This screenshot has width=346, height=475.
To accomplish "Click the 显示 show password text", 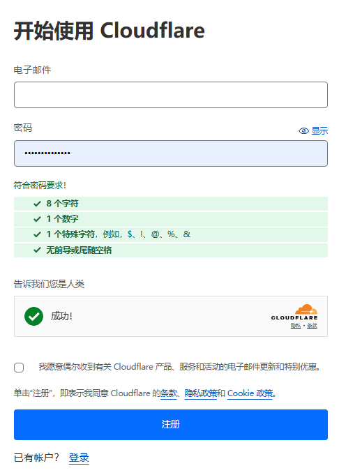I will click(x=319, y=130).
